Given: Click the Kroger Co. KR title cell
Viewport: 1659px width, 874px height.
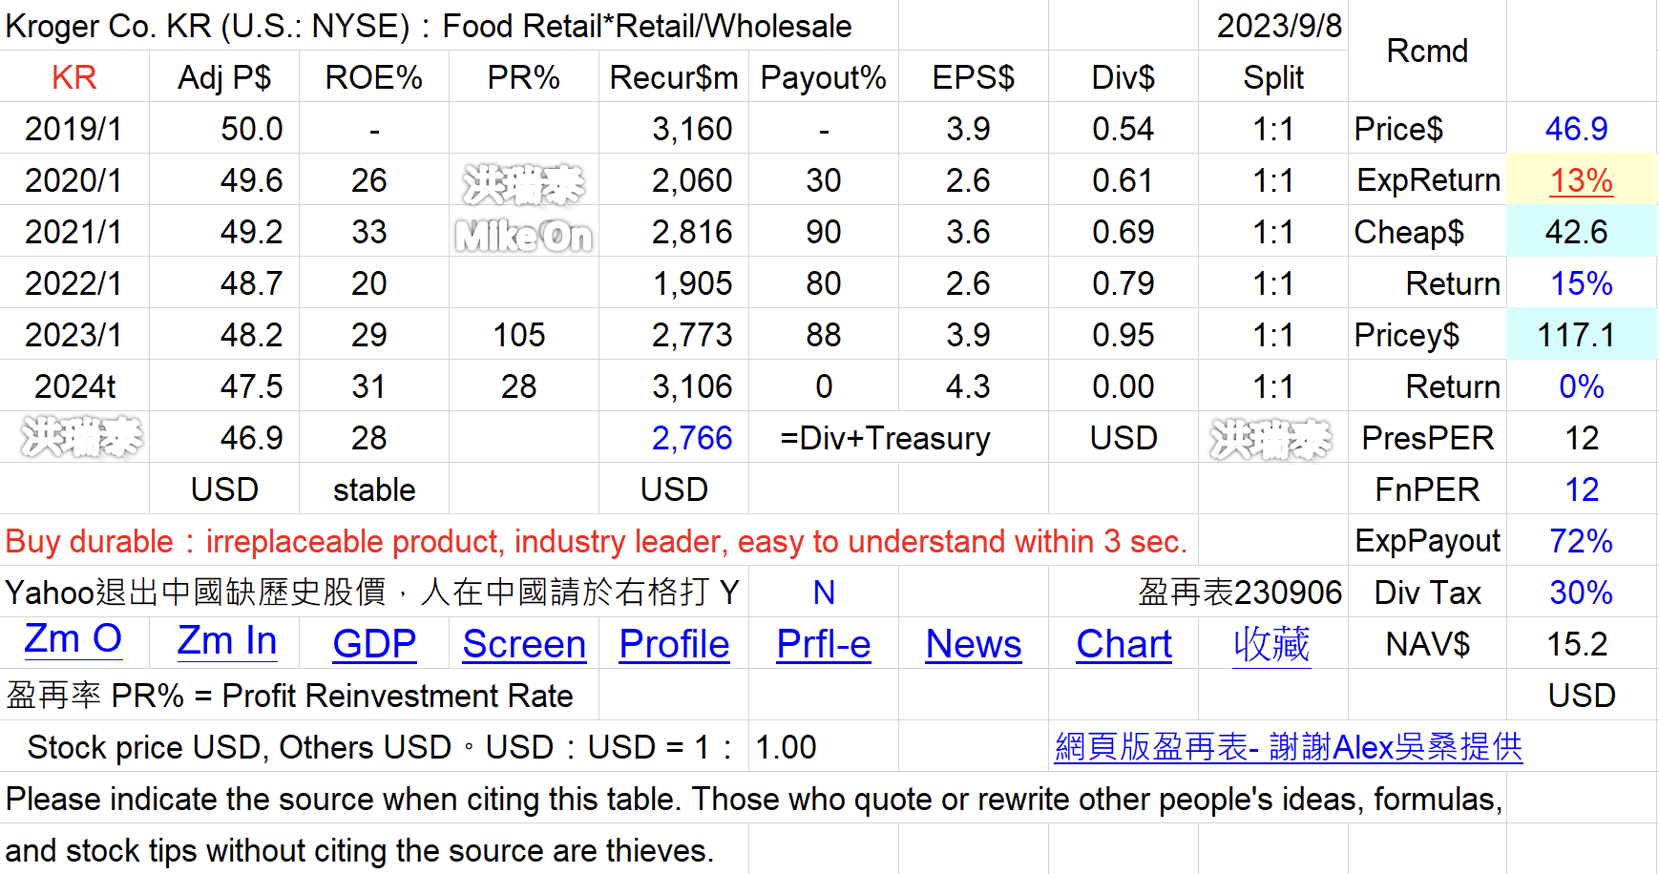Looking at the screenshot, I should point(429,26).
